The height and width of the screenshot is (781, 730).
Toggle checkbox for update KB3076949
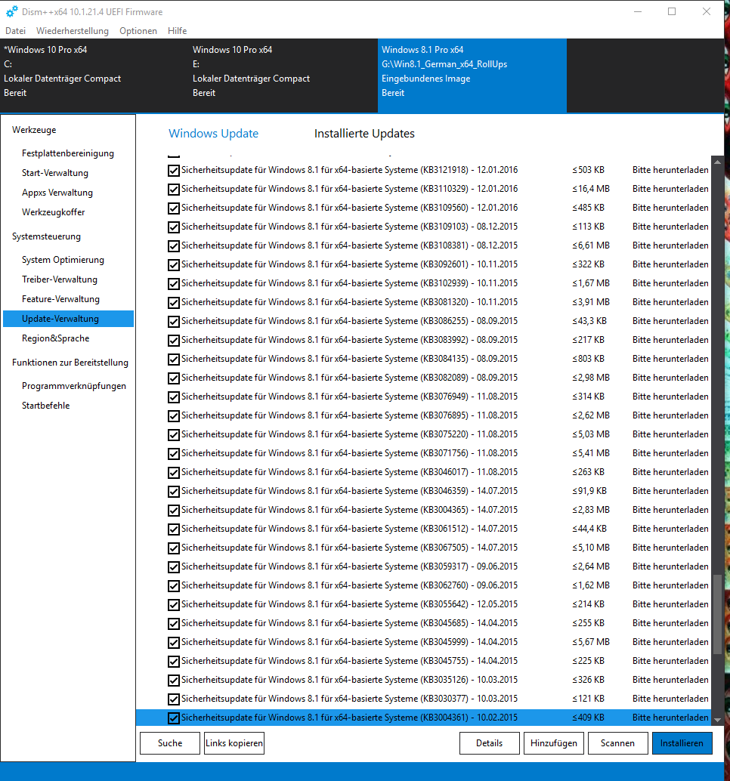pos(173,397)
